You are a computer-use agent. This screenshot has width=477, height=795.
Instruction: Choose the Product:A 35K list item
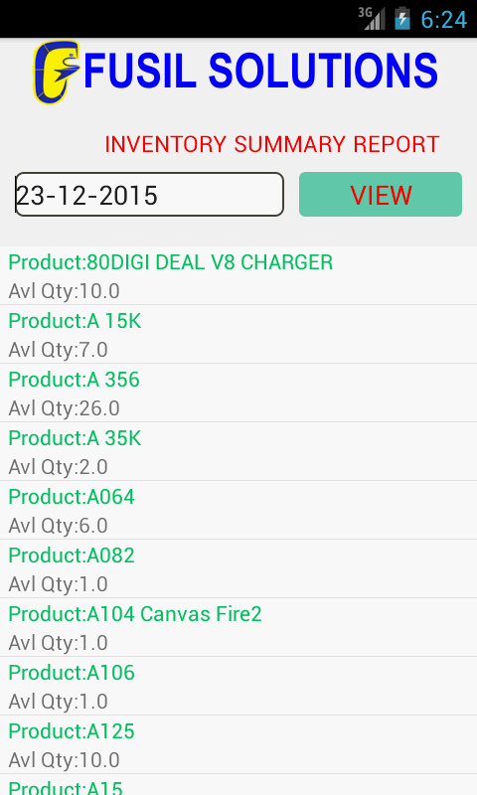[238, 451]
